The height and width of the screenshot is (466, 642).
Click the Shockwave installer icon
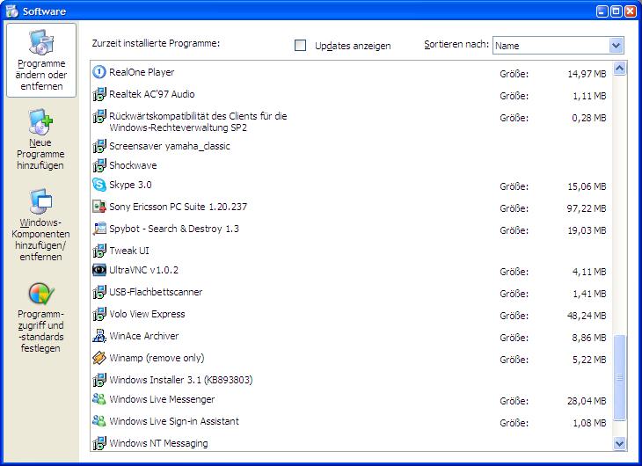99,165
